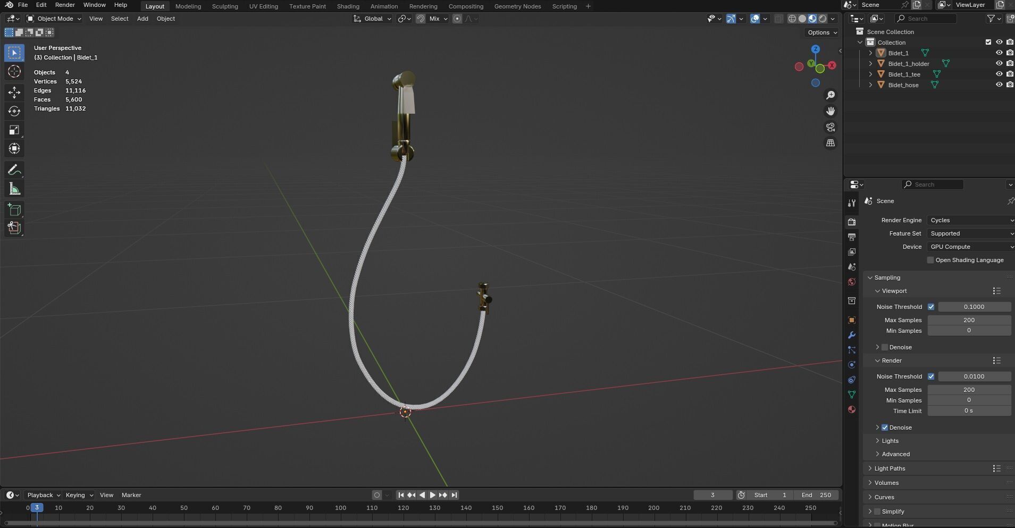Open Physics properties tab icon
This screenshot has height=528, width=1015.
(x=852, y=365)
